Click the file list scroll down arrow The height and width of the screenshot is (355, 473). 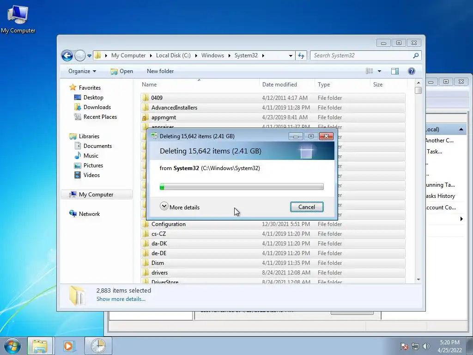418,280
